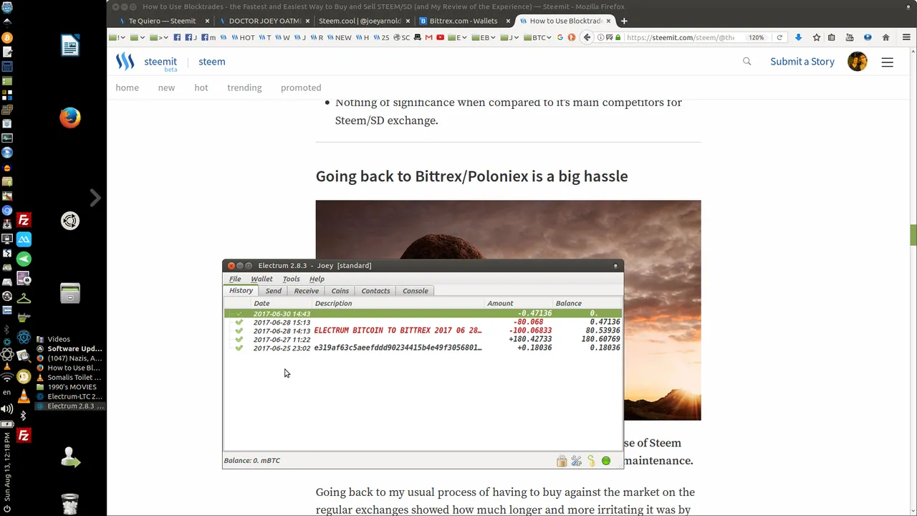This screenshot has height=516, width=917.
Task: Open Steemit hot posts link
Action: (x=201, y=87)
